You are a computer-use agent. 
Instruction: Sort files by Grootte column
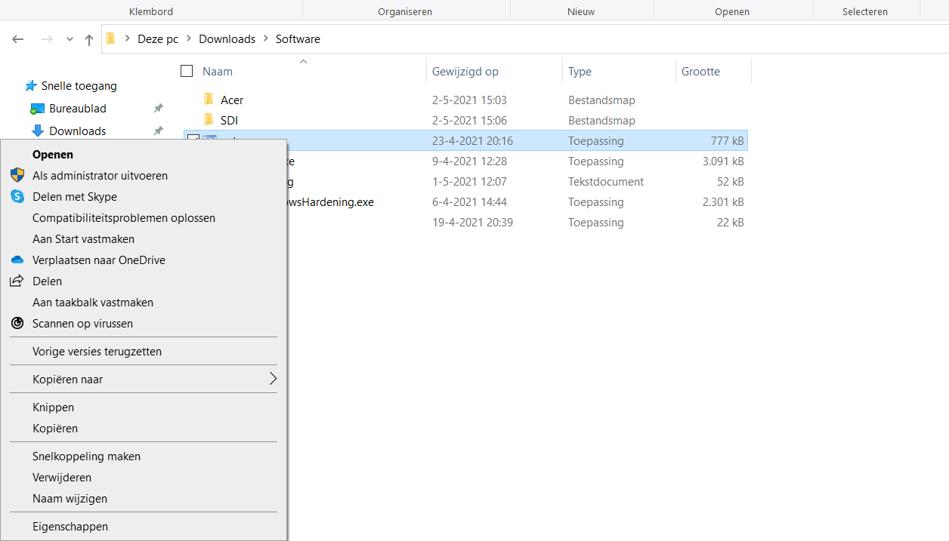[x=700, y=72]
